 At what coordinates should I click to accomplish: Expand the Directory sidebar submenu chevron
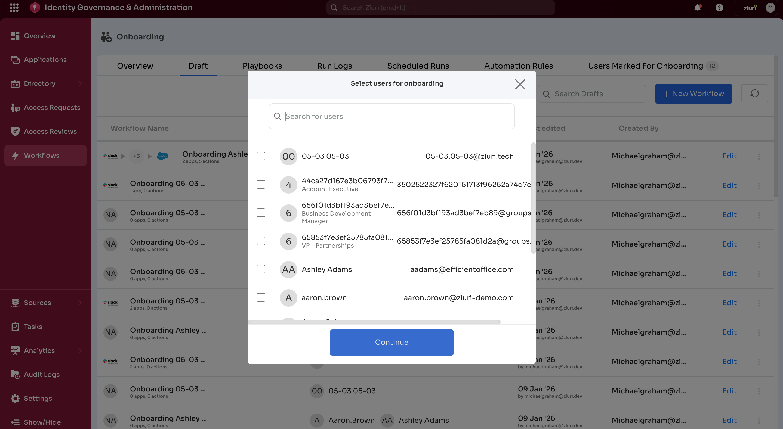coord(80,83)
